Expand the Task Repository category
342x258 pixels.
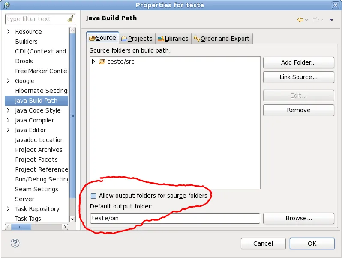pos(8,209)
